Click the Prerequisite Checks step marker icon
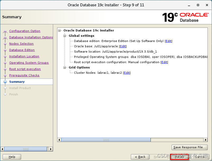212x161 pixels. pos(5,76)
